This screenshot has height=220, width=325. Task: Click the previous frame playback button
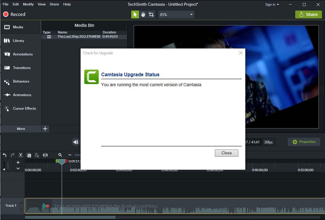(x=76, y=142)
